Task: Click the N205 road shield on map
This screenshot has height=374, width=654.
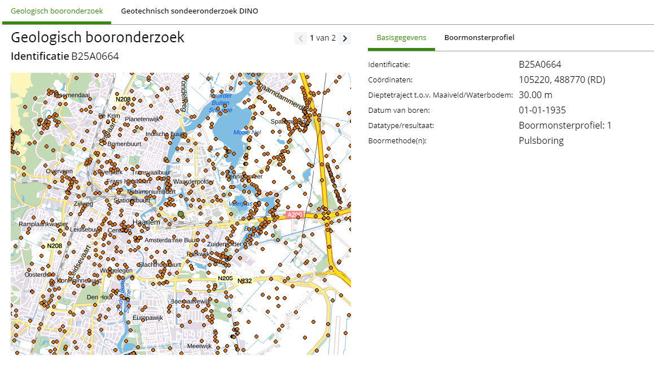Action: pos(225,279)
